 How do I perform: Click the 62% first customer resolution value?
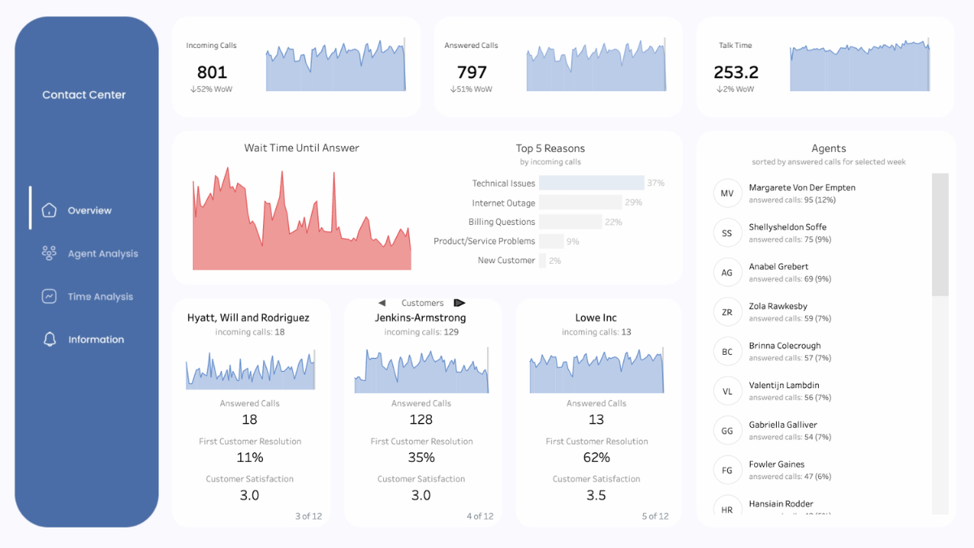[x=597, y=457]
